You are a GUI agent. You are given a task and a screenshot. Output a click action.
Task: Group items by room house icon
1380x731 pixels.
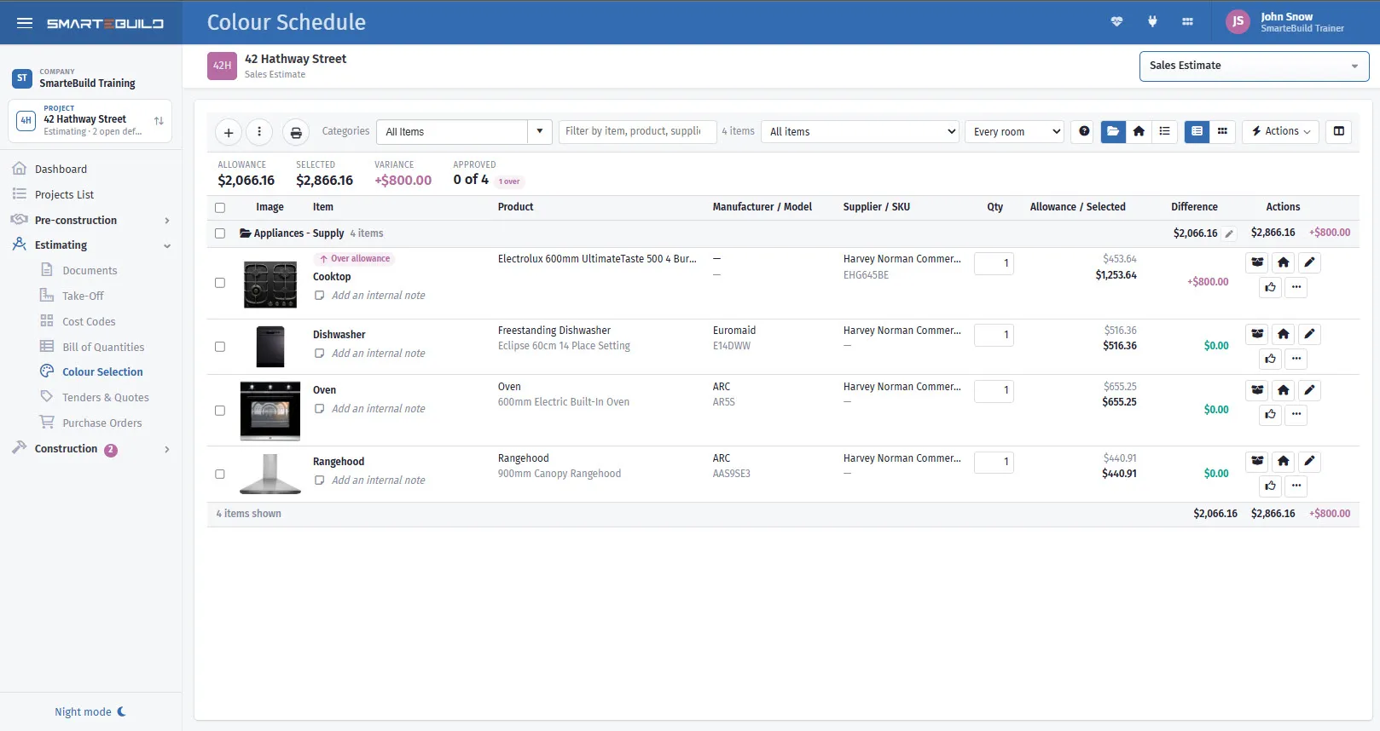[1139, 131]
